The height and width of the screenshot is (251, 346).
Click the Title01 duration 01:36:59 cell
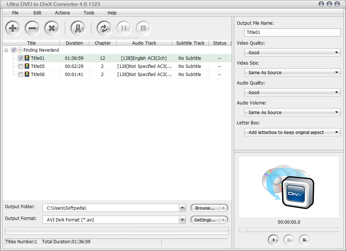point(74,58)
